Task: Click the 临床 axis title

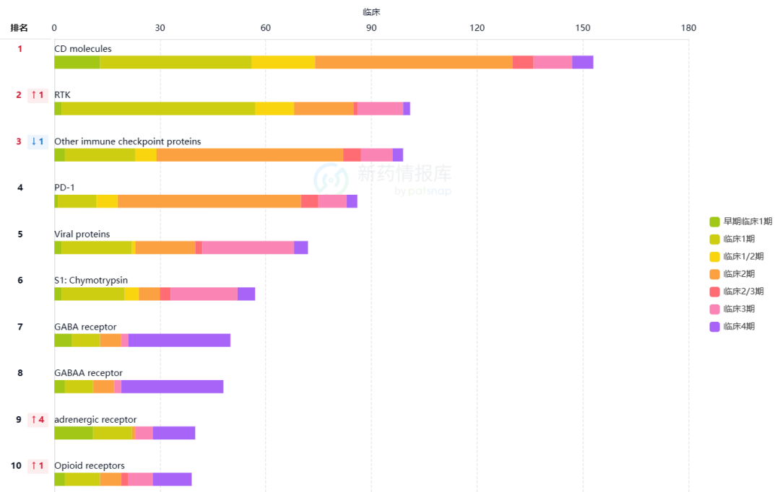Action: 371,12
